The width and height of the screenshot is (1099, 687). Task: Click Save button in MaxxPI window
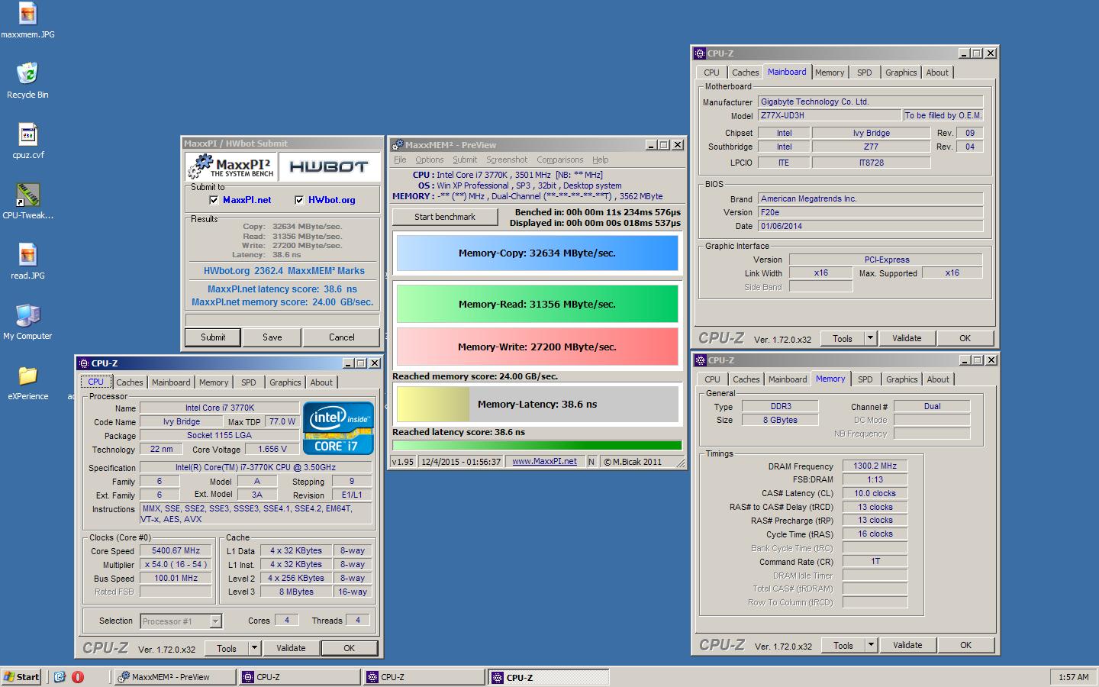click(272, 337)
